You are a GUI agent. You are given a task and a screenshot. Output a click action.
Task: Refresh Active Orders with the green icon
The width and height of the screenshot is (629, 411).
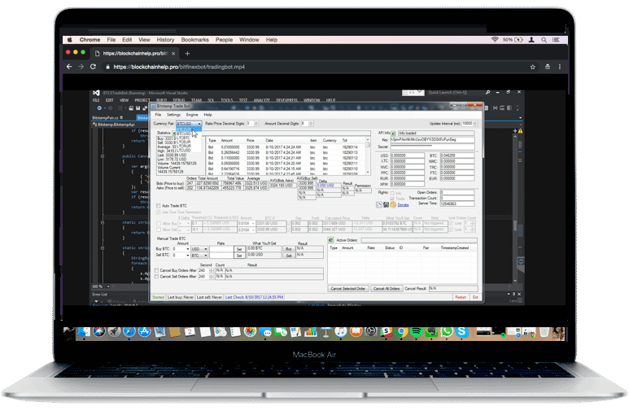point(330,240)
